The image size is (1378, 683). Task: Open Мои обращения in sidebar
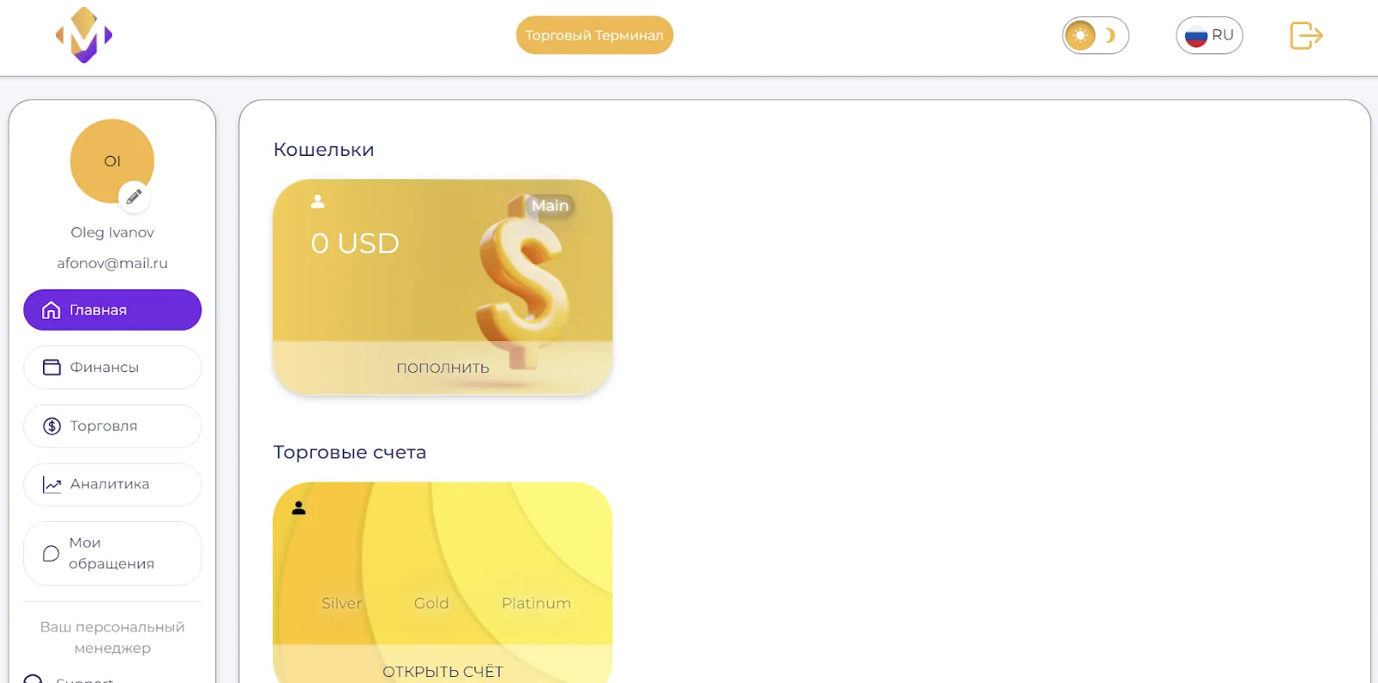coord(113,554)
